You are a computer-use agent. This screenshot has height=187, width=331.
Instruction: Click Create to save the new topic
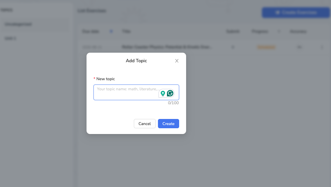(168, 124)
